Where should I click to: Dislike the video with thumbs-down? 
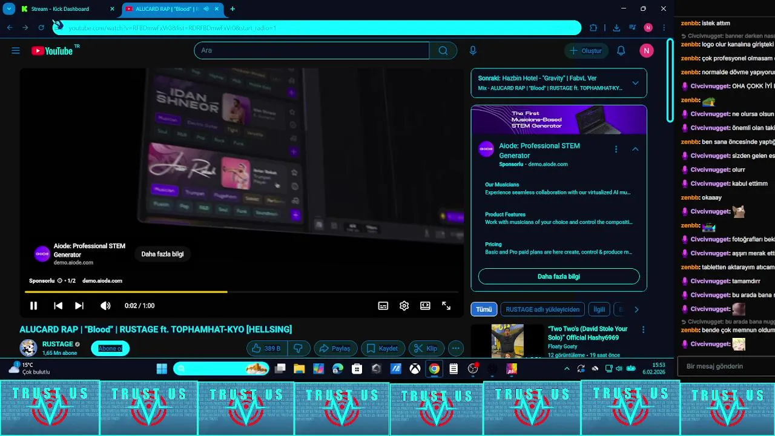(x=298, y=348)
